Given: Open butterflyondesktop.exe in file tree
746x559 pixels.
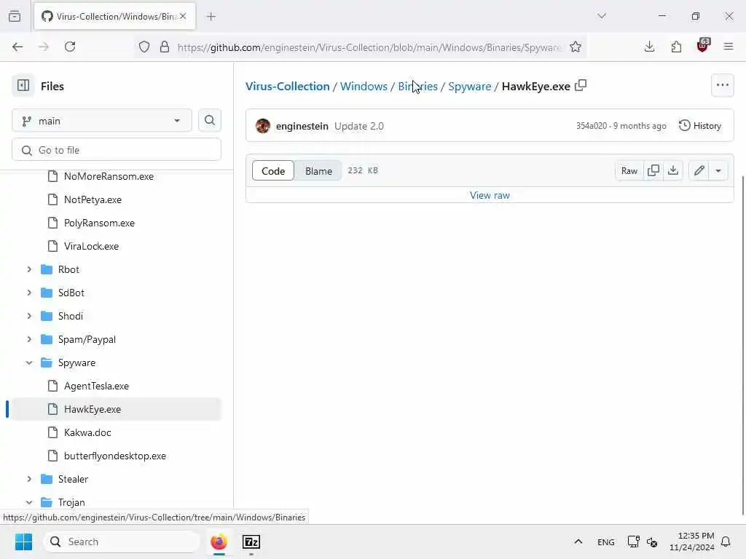Looking at the screenshot, I should coord(117,456).
